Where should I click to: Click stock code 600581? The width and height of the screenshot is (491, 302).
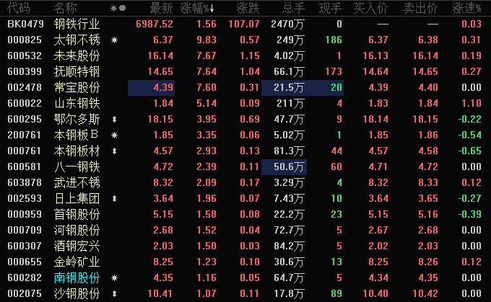25,166
